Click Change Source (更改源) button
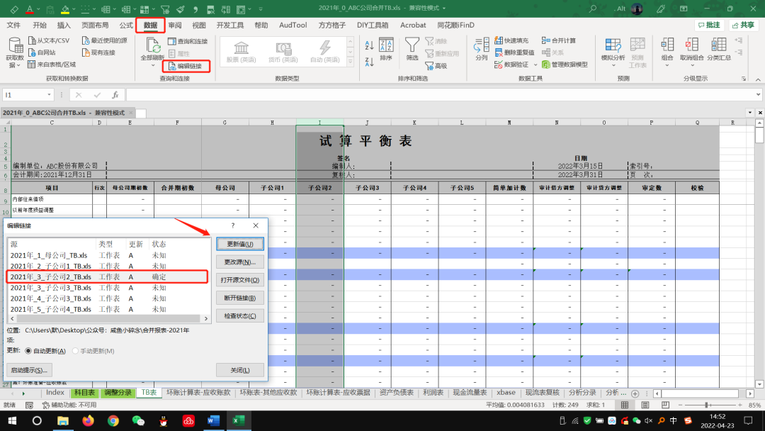This screenshot has height=431, width=765. (x=240, y=262)
